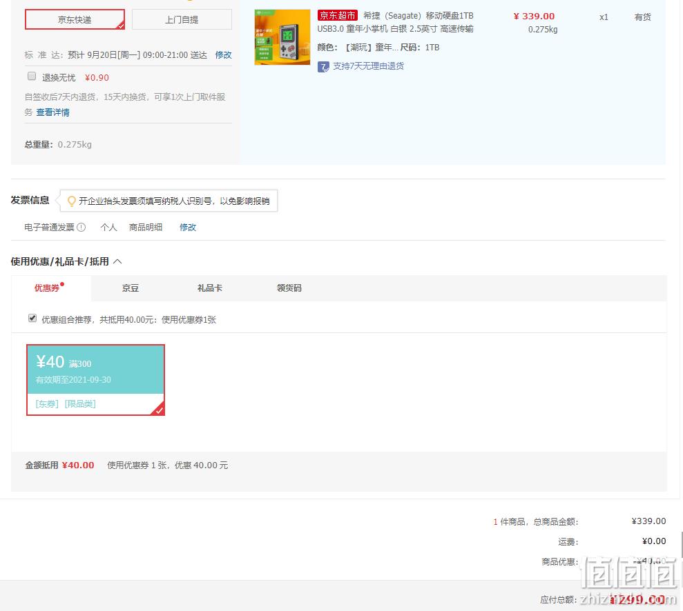
Task: Select 京东快递 delivery option
Action: 75,19
